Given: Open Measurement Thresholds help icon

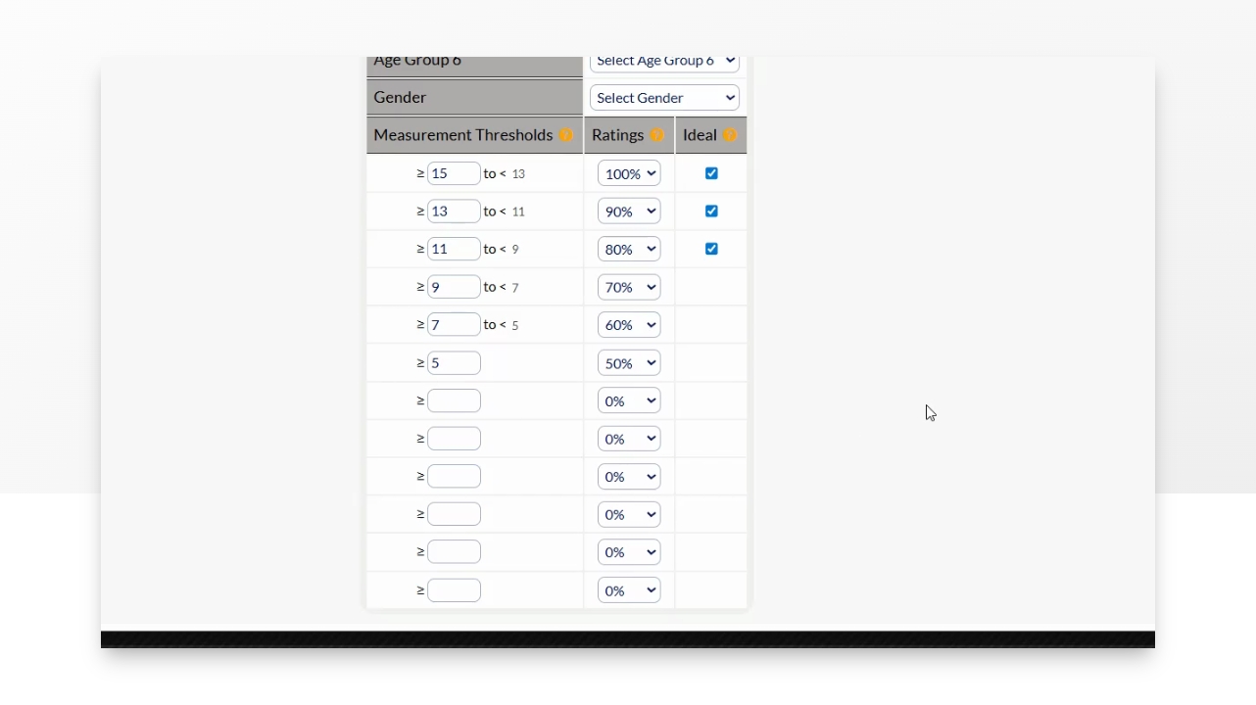Looking at the screenshot, I should coord(566,135).
